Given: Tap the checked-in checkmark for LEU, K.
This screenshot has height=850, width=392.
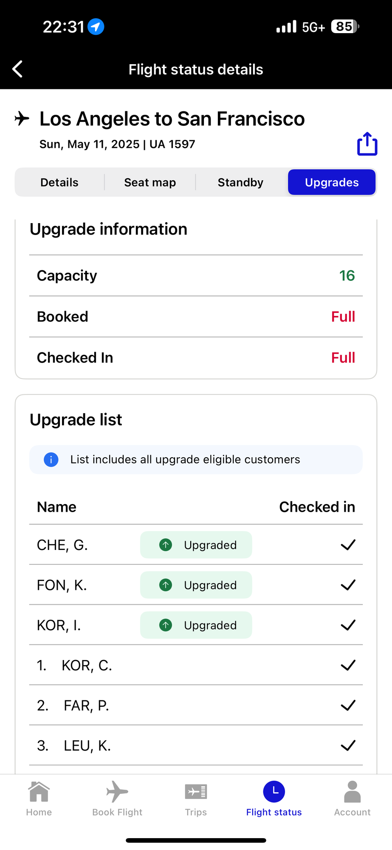Looking at the screenshot, I should coord(348,745).
